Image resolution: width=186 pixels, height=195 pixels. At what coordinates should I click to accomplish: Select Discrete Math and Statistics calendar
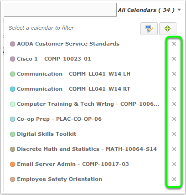87,149
